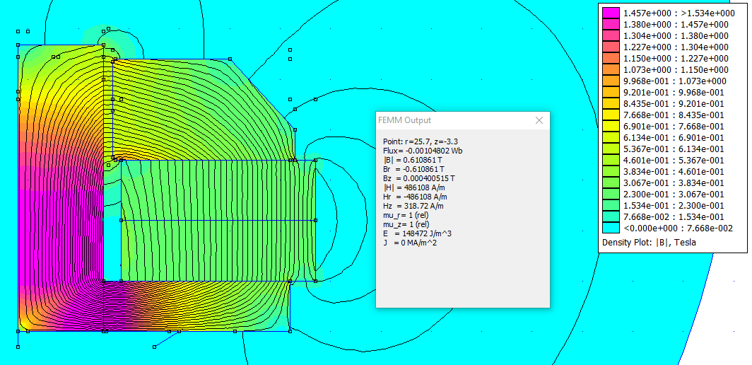Click the cyan <0.000e+000 legend swatch
Screen dimensions: 752x365
pos(611,228)
